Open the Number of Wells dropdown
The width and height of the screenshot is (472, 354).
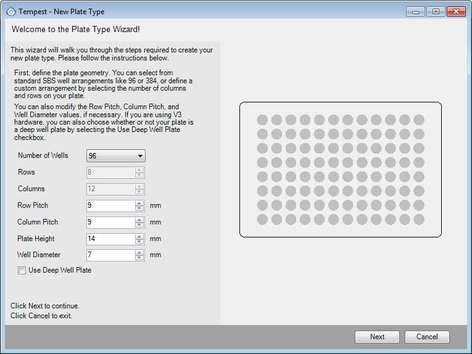click(116, 156)
